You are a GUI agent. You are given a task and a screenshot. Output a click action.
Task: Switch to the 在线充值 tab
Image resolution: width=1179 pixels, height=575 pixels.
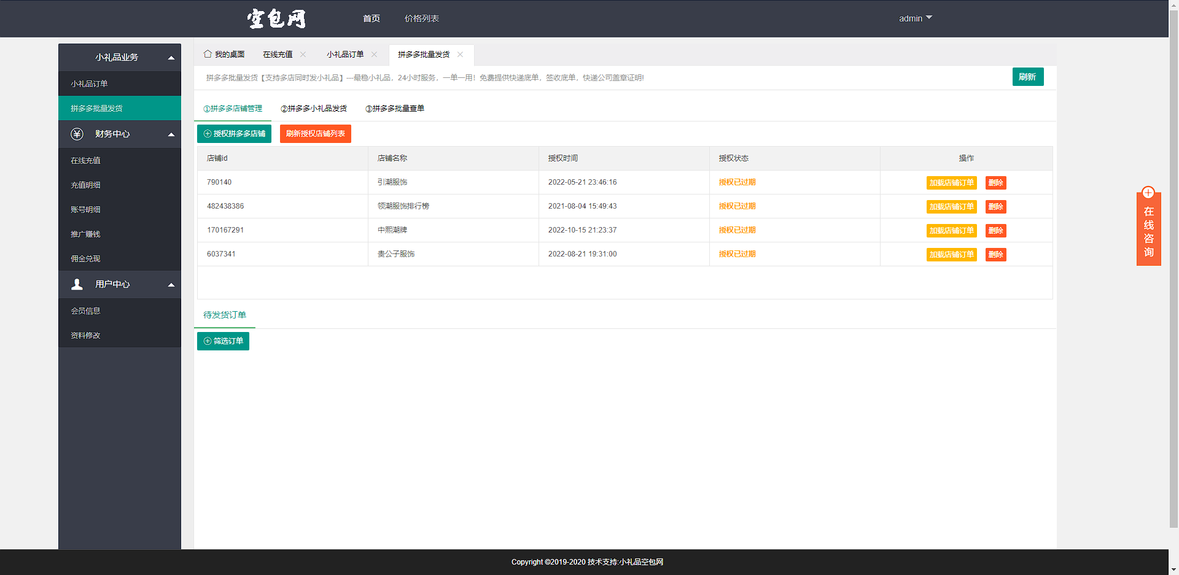point(278,55)
